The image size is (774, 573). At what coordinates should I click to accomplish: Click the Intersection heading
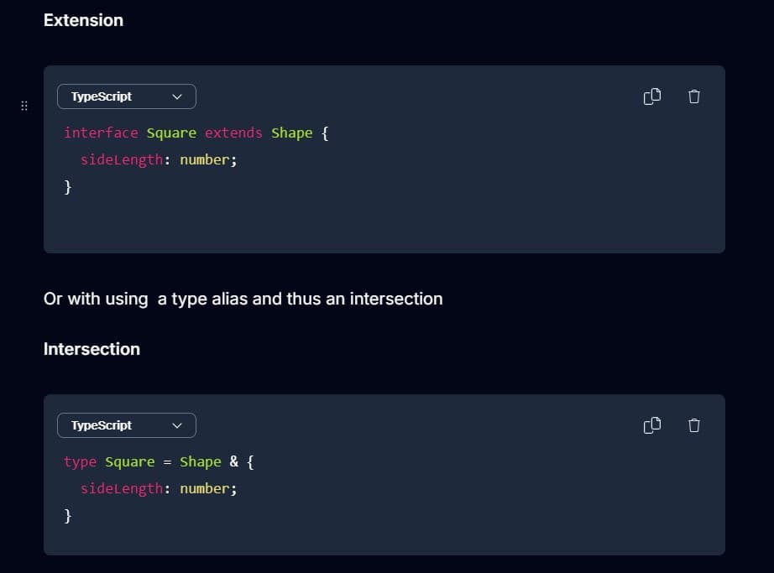coord(92,349)
